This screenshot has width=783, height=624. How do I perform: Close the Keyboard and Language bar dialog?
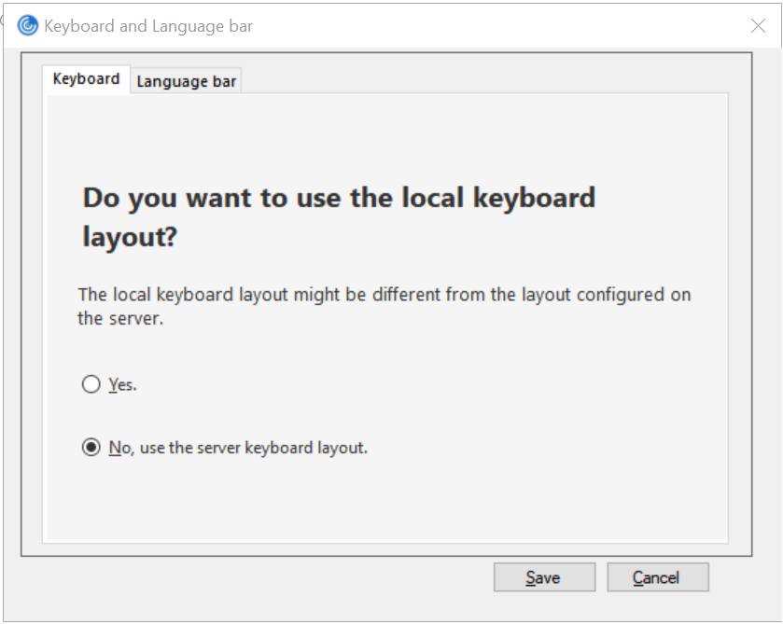tap(758, 26)
